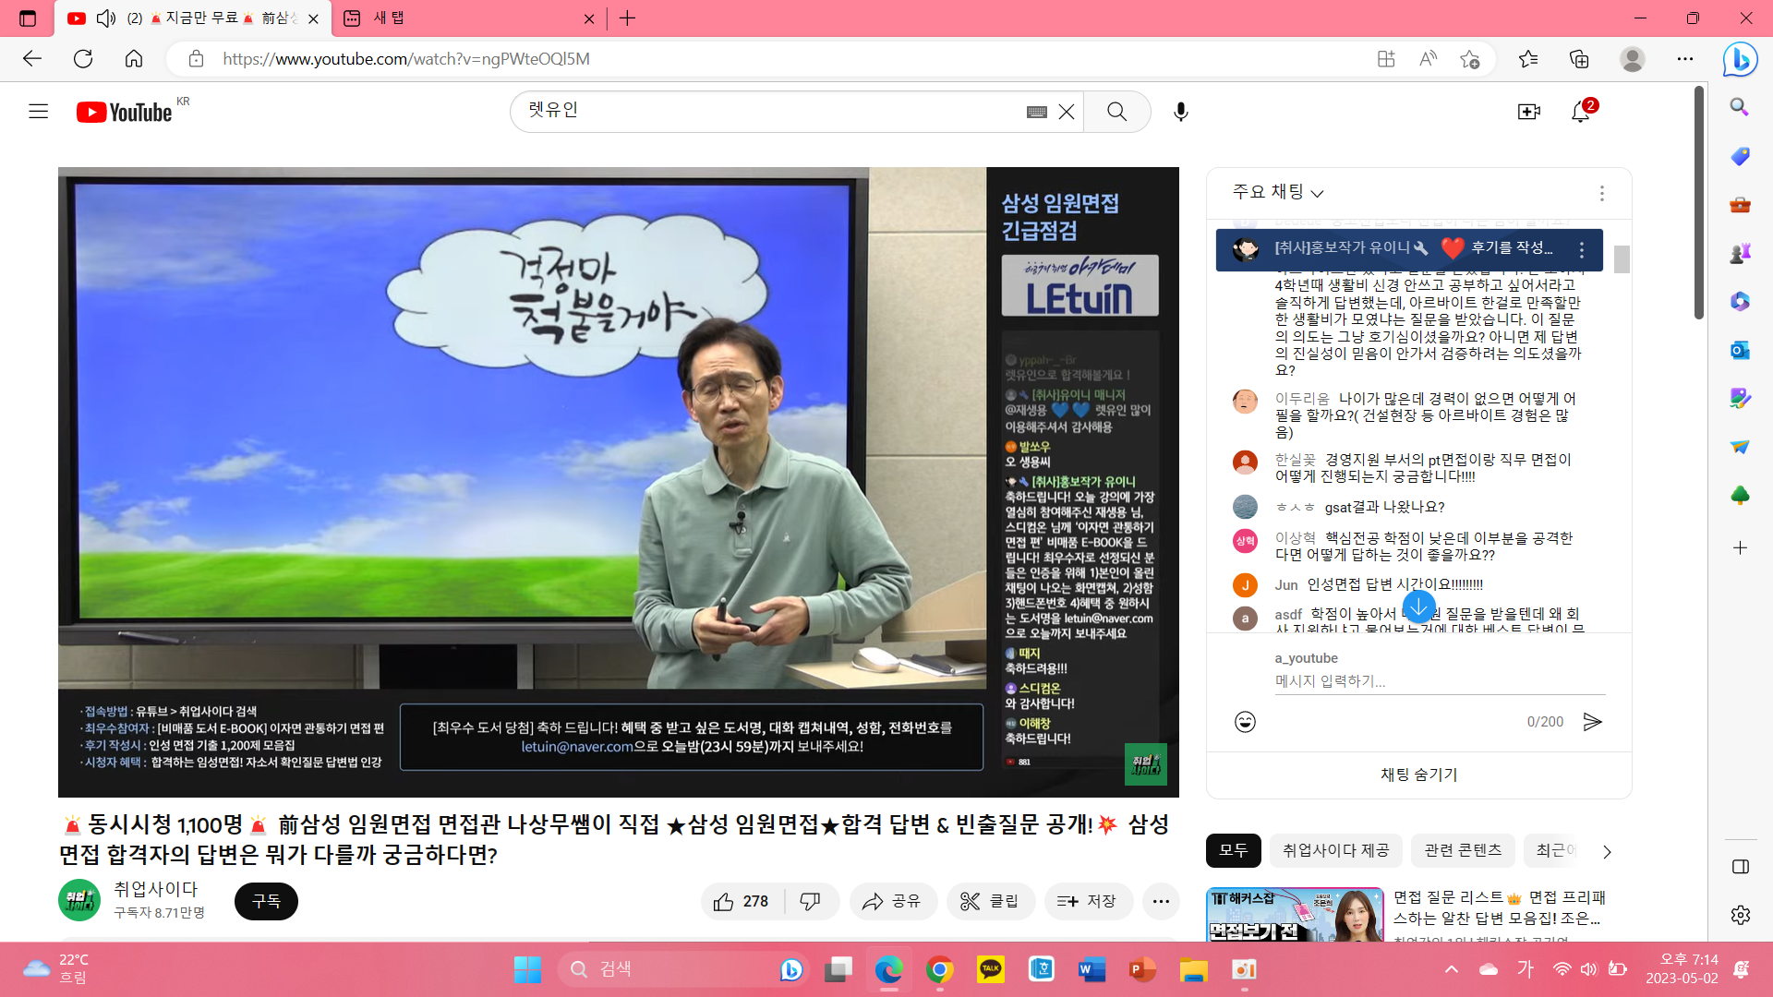Jump to newest chat messages arrow

point(1419,607)
